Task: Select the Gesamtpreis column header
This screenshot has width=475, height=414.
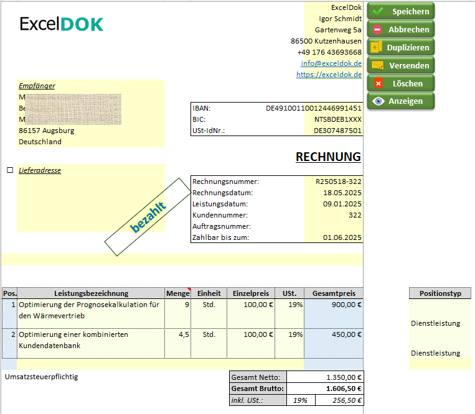Action: click(x=334, y=293)
